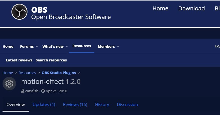
Task: Click the OBS logo icon
Action: pos(19,12)
